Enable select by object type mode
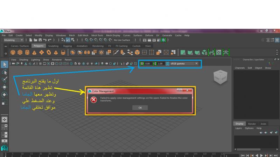 click(68, 40)
